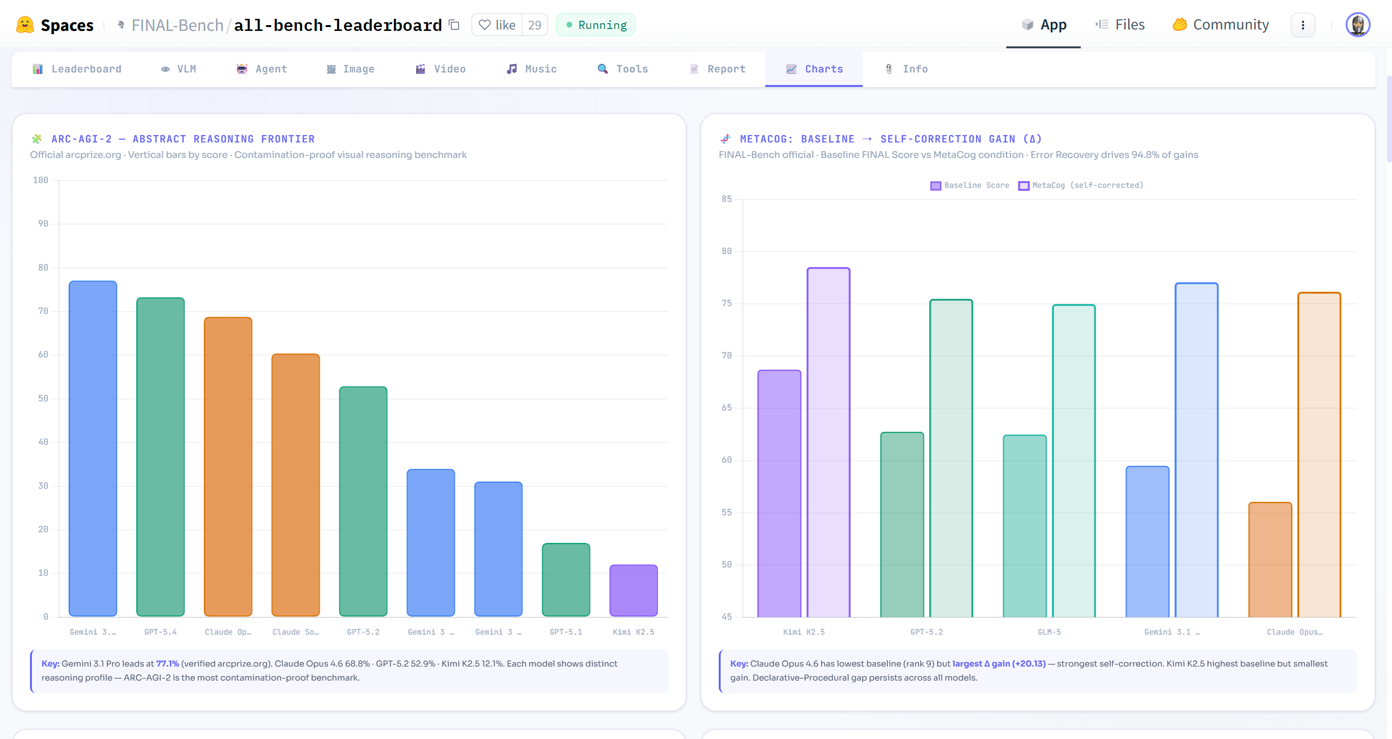Image resolution: width=1392 pixels, height=739 pixels.
Task: Click the Video clapperboard icon
Action: point(420,69)
